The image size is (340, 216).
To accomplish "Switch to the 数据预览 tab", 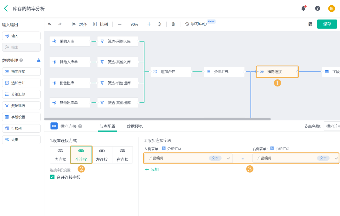I will [x=135, y=126].
